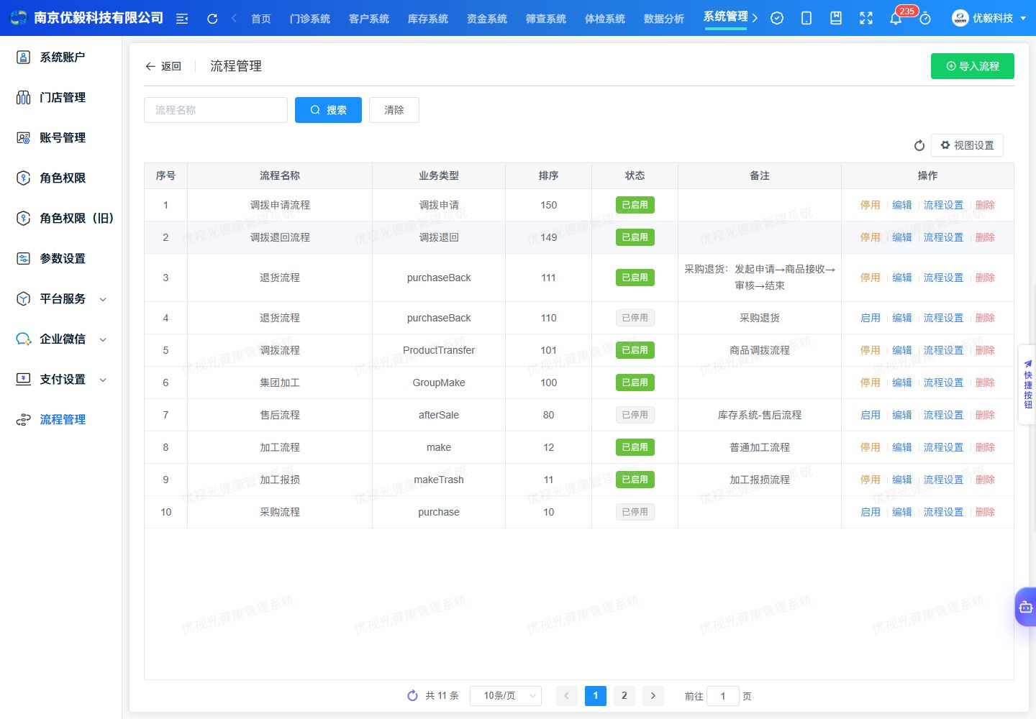Click the blue 搜索 button
Image resolution: width=1036 pixels, height=719 pixels.
[328, 110]
